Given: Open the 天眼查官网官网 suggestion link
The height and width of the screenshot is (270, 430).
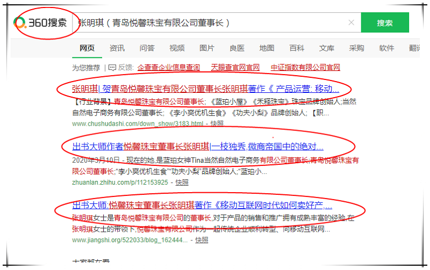Looking at the screenshot, I should 235,68.
